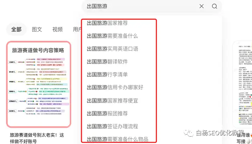Viewport: 252px width, 144px height.
Task: Select suggestion 出国旅游需要准备什么
Action: [112, 36]
